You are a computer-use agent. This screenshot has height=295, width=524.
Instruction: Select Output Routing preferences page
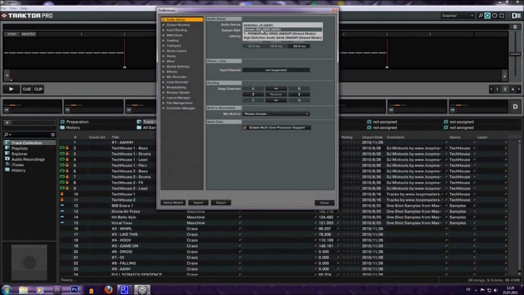click(178, 25)
